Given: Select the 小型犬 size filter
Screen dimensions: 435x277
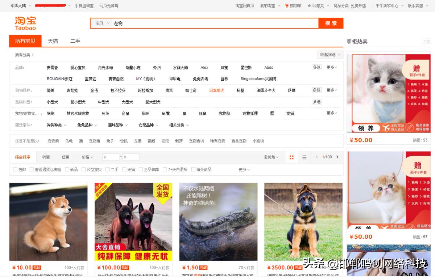Looking at the screenshot, I should (x=52, y=102).
